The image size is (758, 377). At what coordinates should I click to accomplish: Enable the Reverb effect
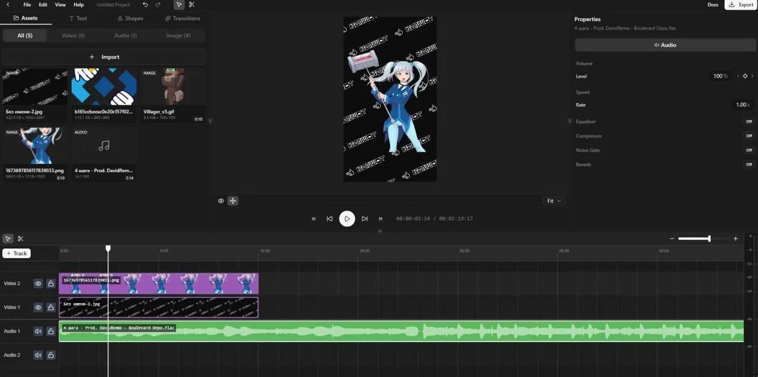point(749,165)
